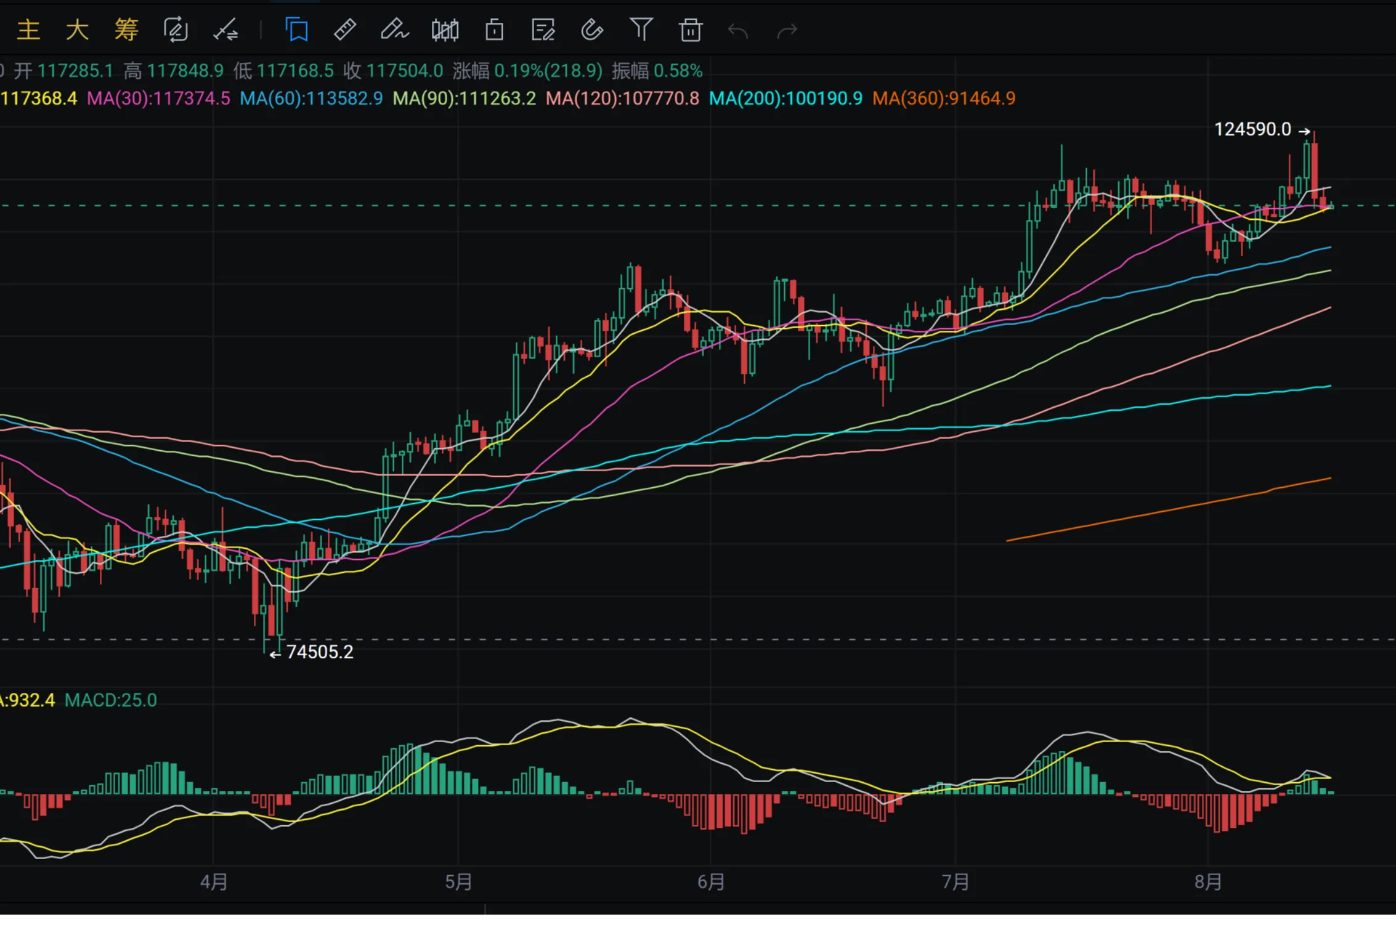The image size is (1396, 930).
Task: Click the MA(120):107770.8 indicator label
Action: [x=622, y=98]
